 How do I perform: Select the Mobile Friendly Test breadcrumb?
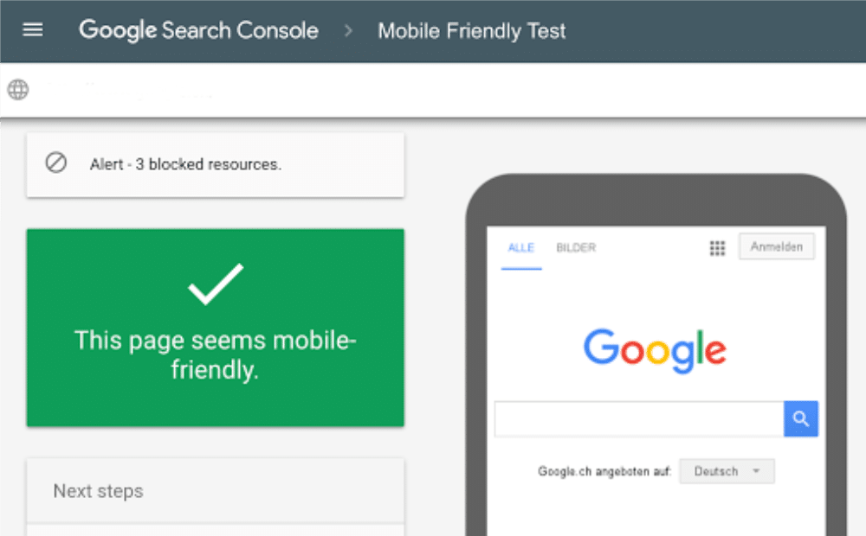coord(471,30)
